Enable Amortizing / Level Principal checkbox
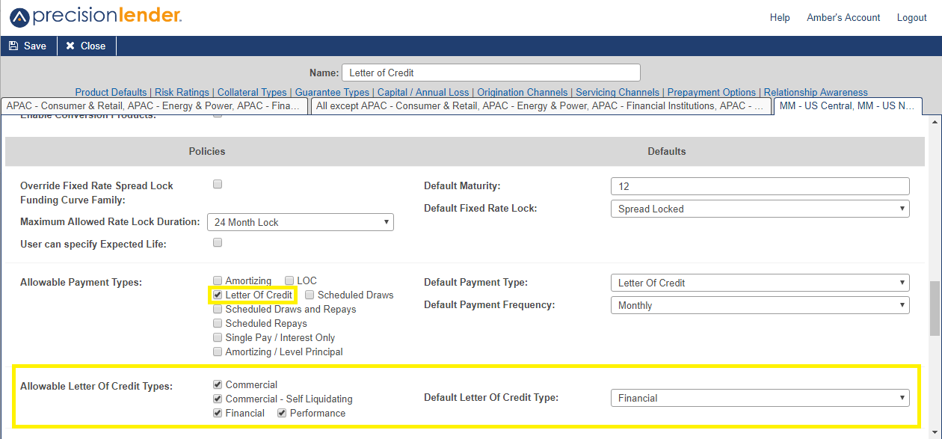Screen dimensions: 942x439 click(x=218, y=351)
